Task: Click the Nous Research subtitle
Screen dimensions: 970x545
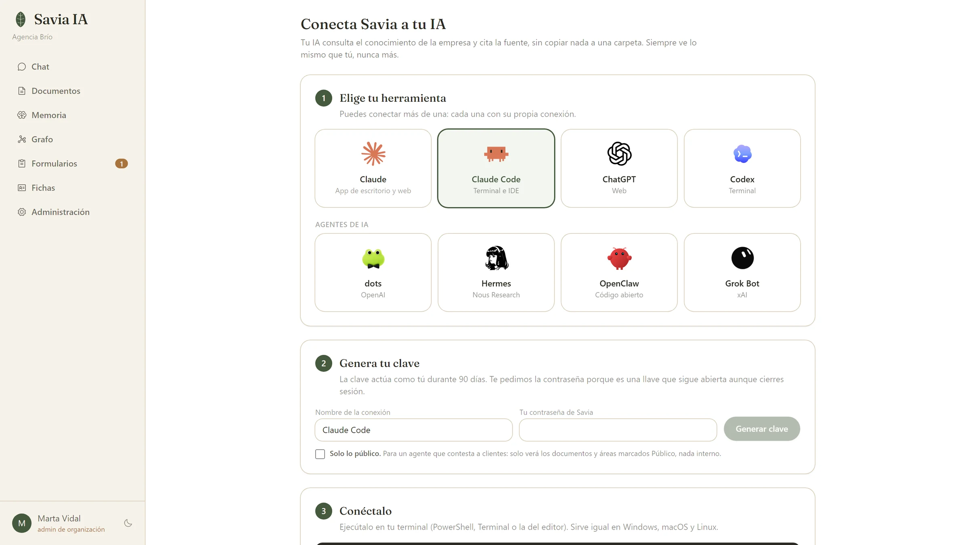Action: pyautogui.click(x=496, y=295)
